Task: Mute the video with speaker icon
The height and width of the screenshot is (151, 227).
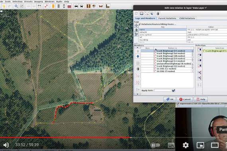Action: tap(6, 145)
